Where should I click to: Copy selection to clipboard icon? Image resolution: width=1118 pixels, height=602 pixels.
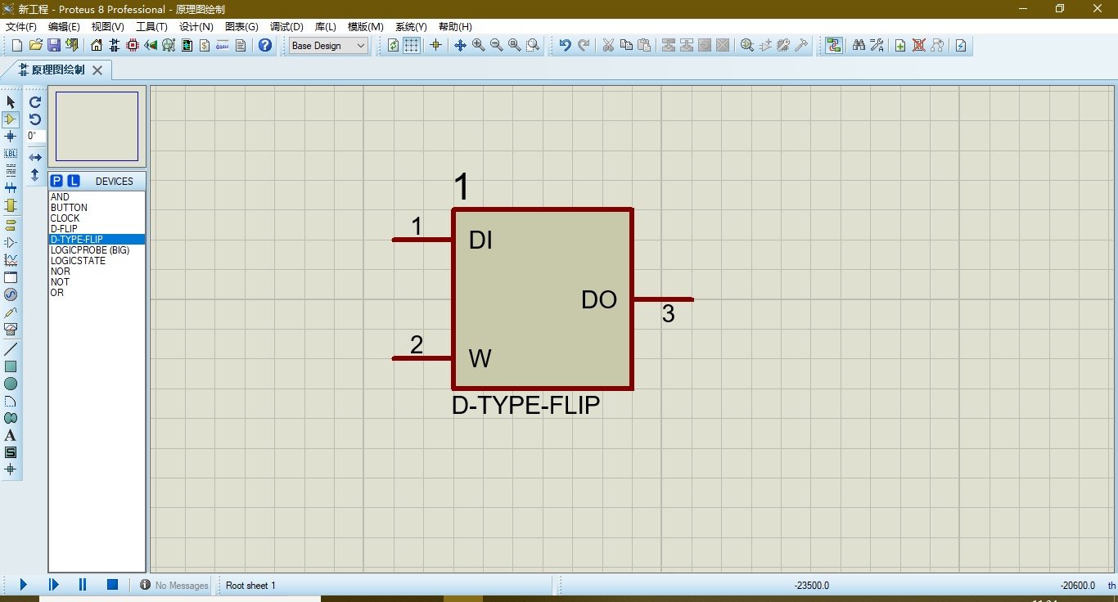626,46
